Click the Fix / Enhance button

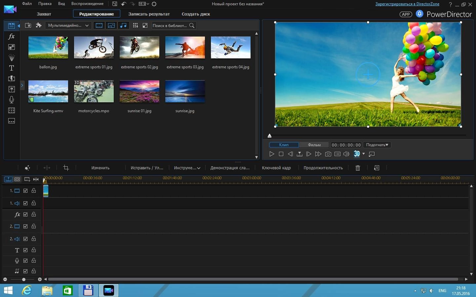coord(147,168)
